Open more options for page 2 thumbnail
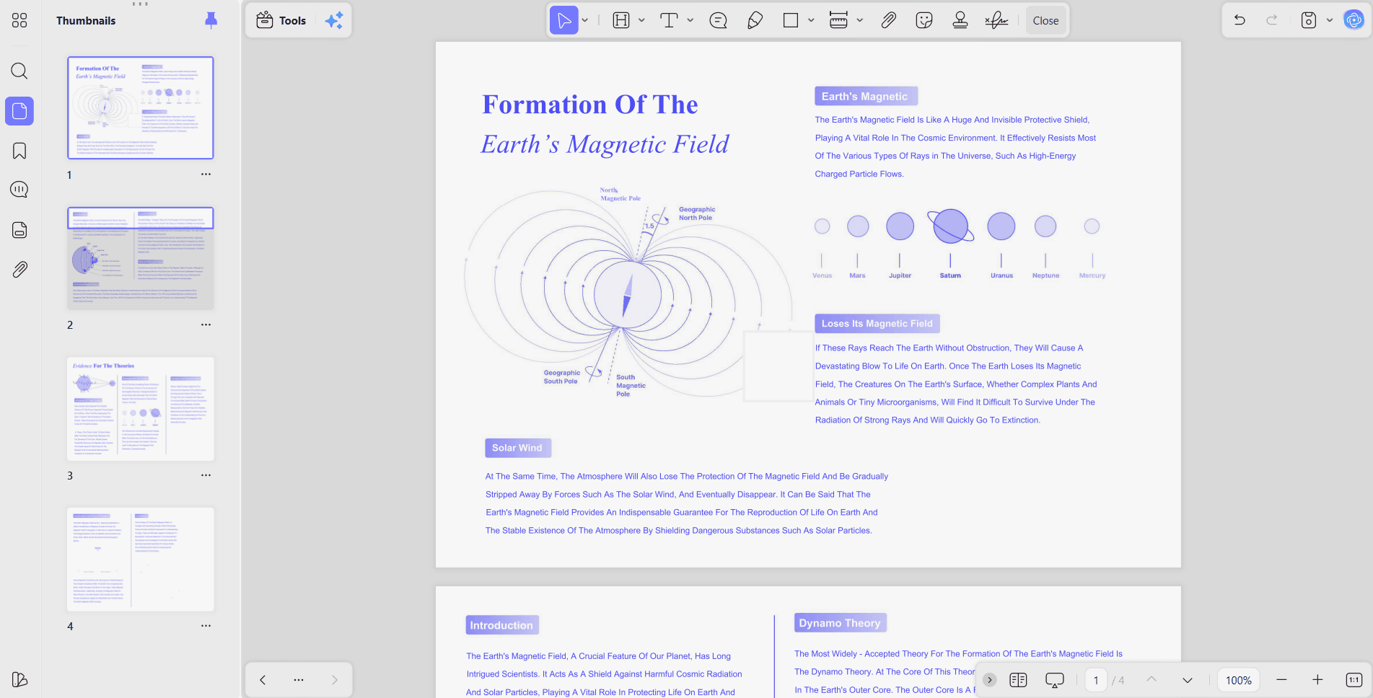This screenshot has width=1373, height=698. point(206,324)
